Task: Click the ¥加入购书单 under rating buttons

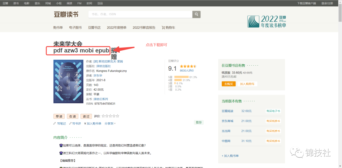Action: pos(93,123)
